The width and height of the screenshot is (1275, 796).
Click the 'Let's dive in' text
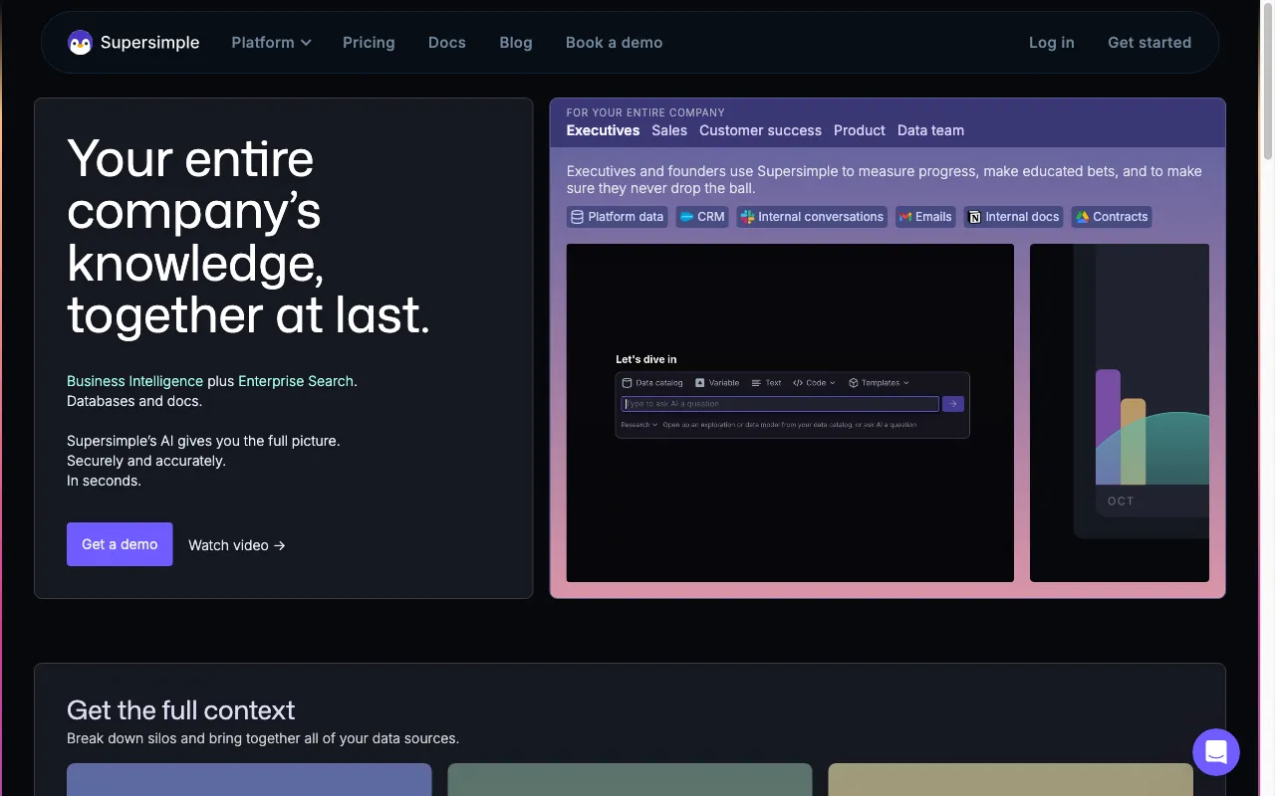(x=646, y=359)
